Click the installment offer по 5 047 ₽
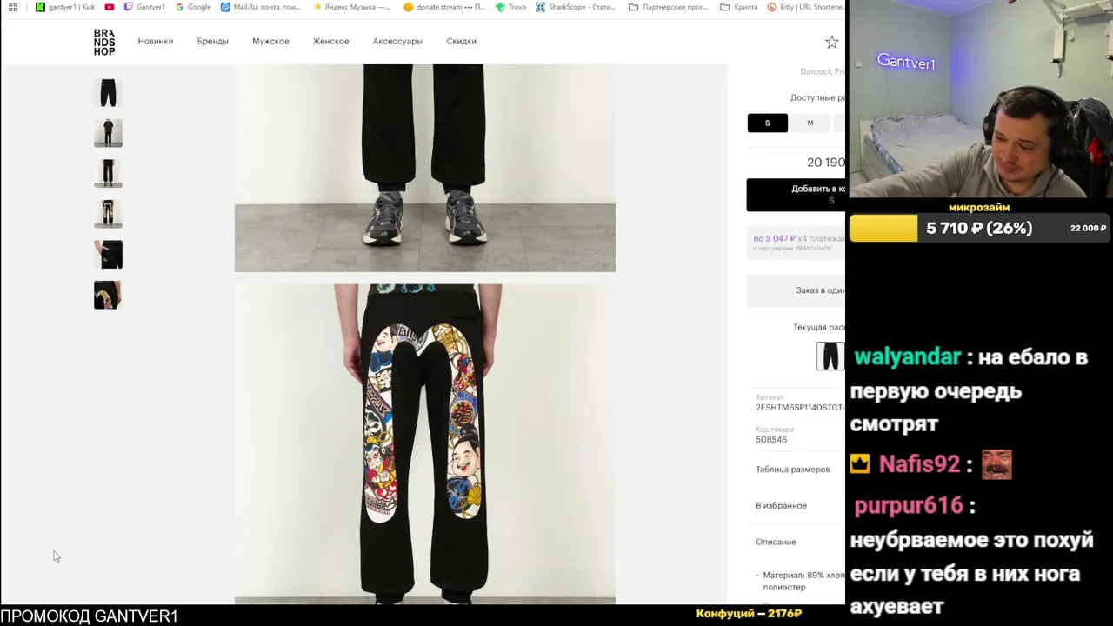 [x=796, y=242]
